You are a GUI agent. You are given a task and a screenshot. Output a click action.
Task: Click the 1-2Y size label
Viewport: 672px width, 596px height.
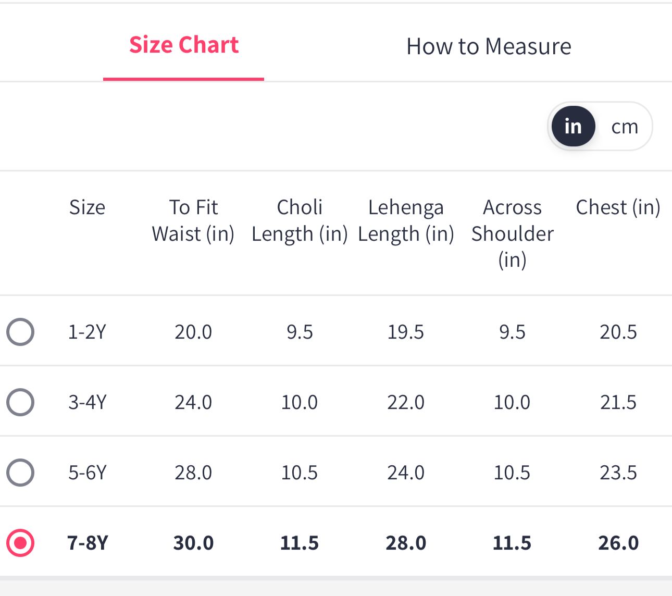pyautogui.click(x=87, y=332)
